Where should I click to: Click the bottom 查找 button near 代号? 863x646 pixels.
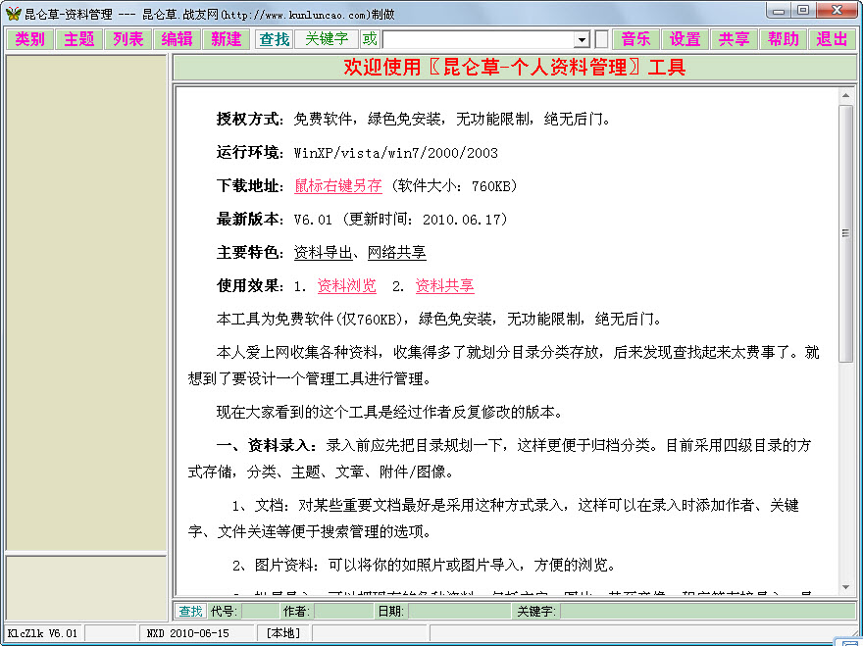tap(190, 612)
